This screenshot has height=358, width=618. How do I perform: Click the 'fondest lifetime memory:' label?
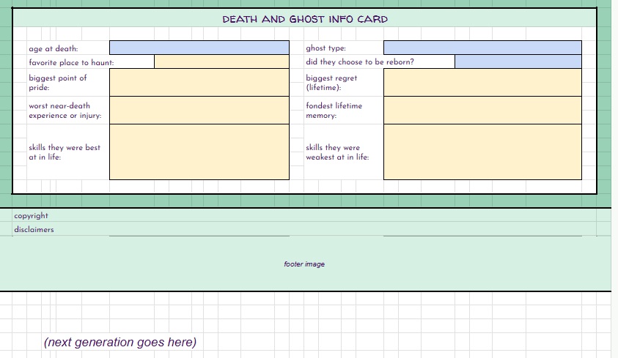[334, 111]
